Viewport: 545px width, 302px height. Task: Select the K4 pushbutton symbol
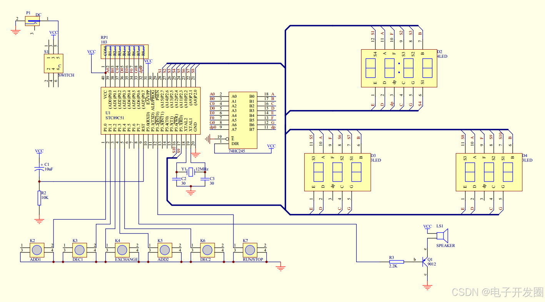pyautogui.click(x=122, y=250)
